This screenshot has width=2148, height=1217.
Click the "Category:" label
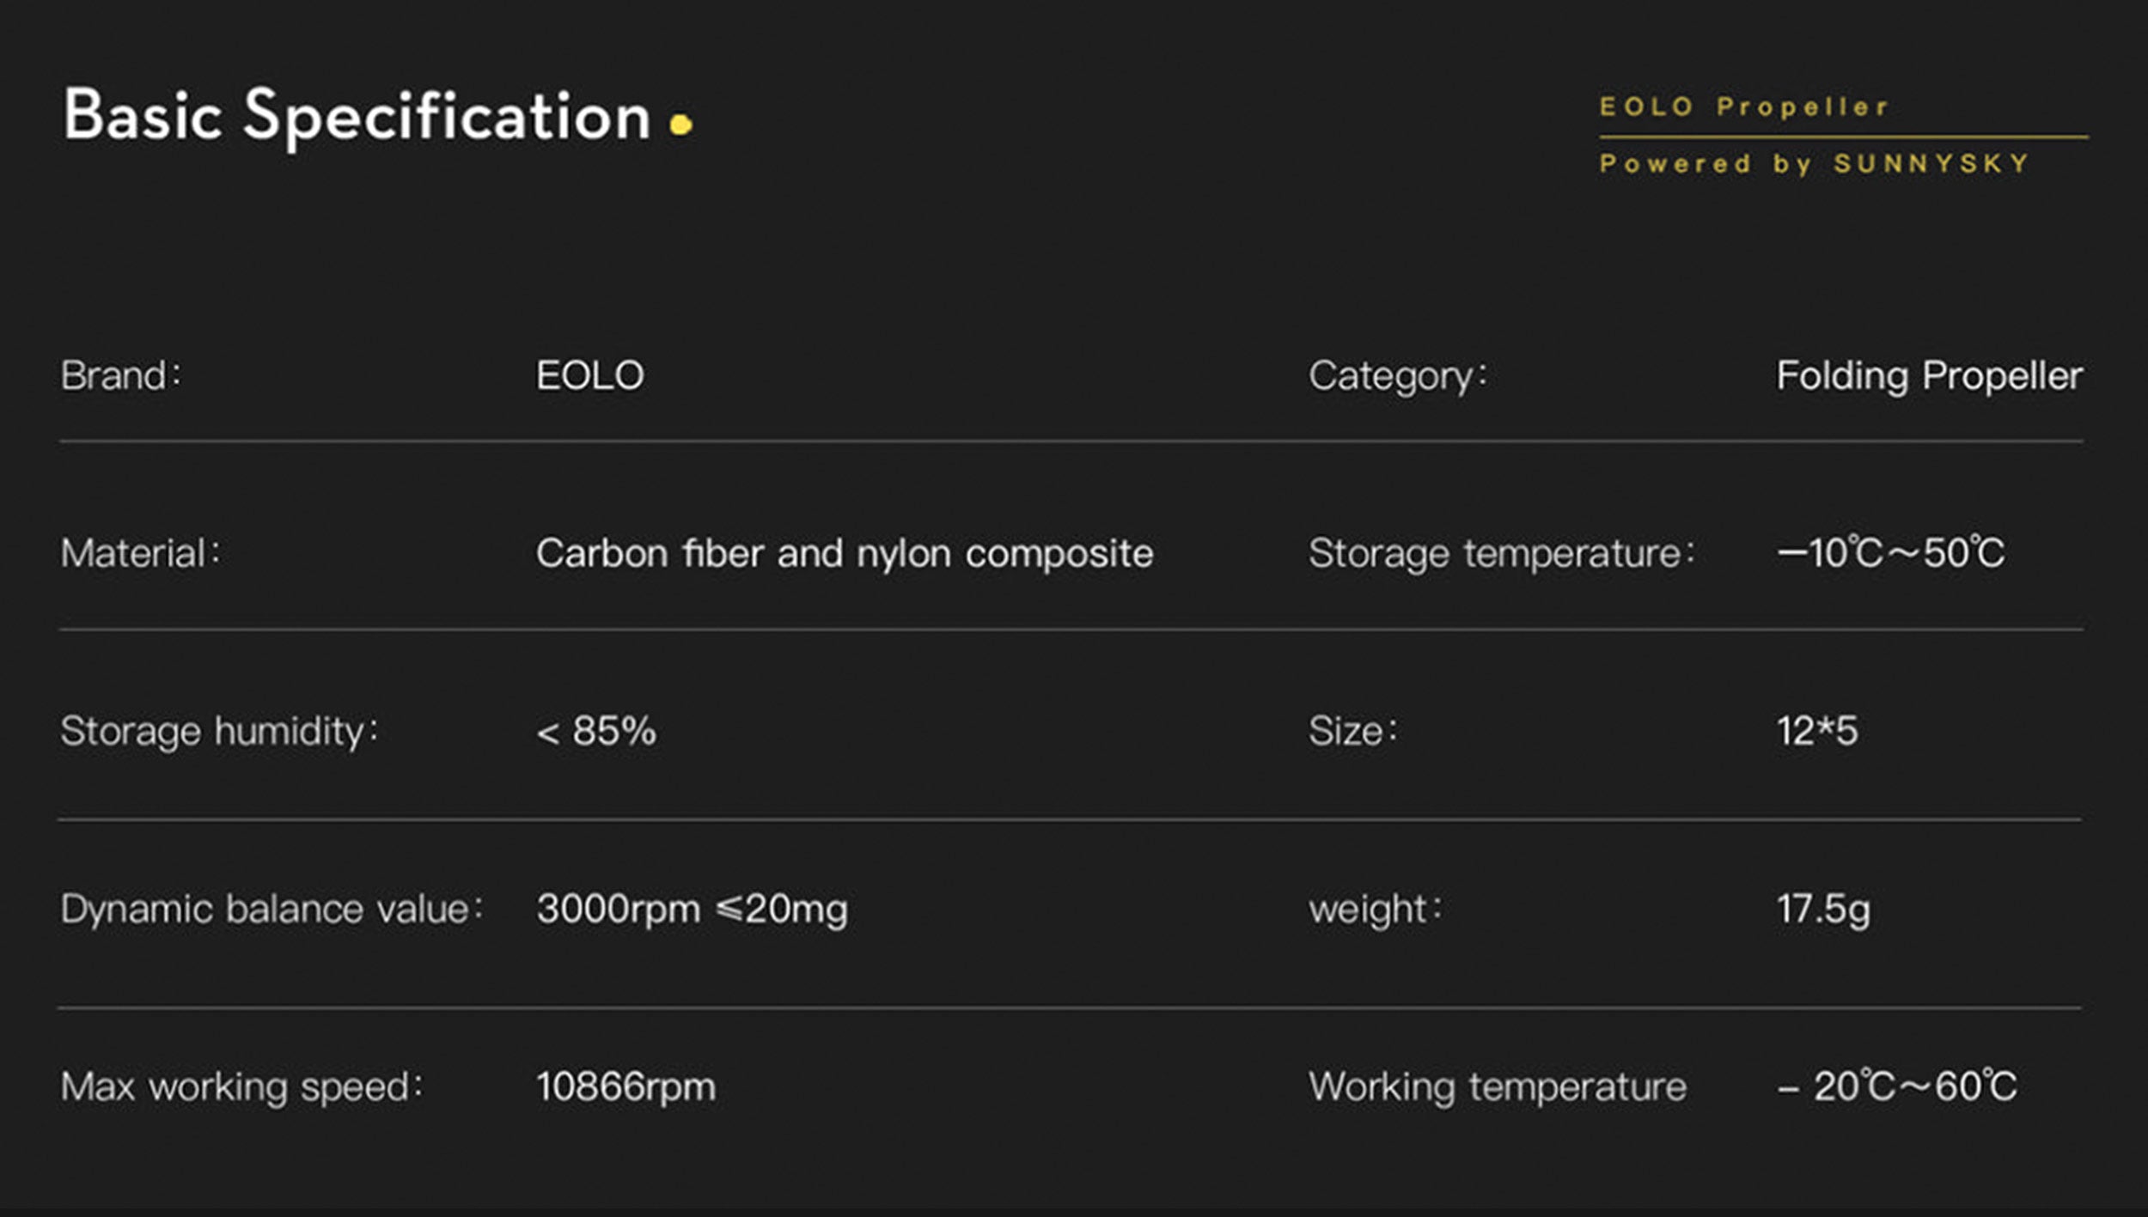point(1397,377)
